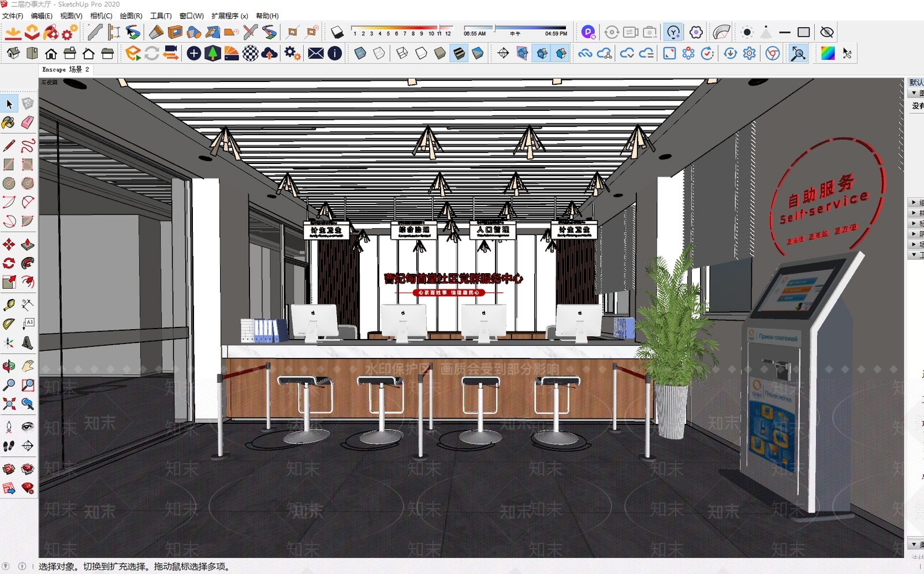Screen dimensions: 924x574
Task: Pick the Paint Bucket tool
Action: [9, 122]
